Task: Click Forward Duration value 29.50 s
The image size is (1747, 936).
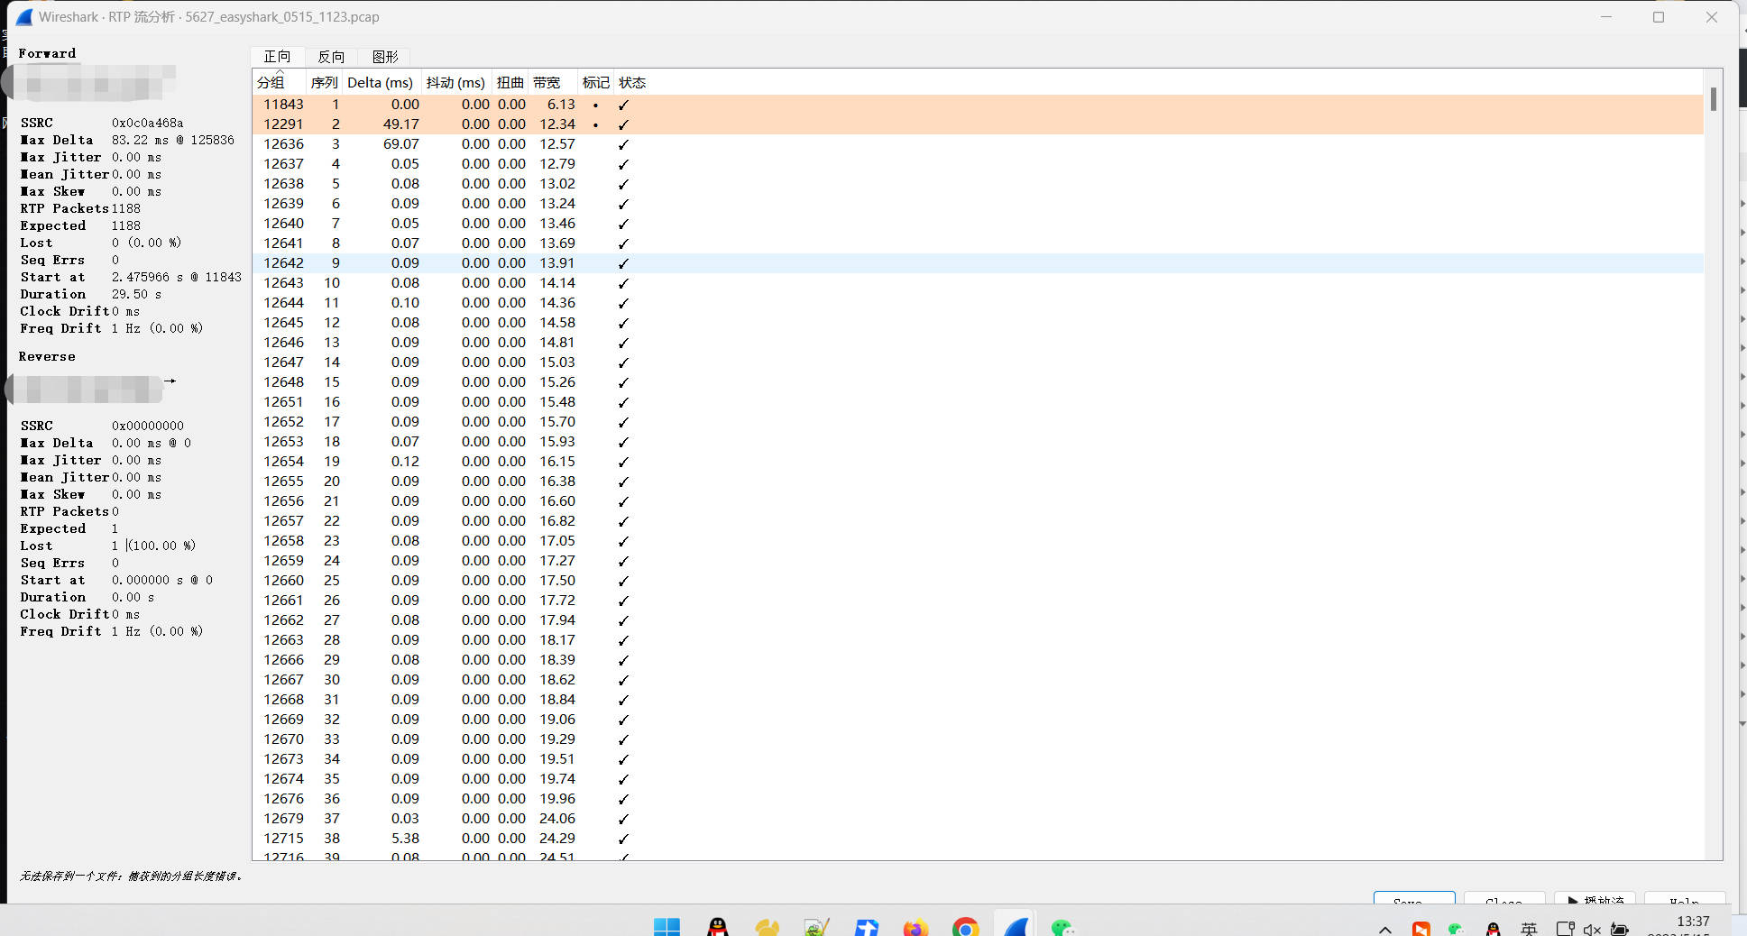Action: (x=136, y=294)
